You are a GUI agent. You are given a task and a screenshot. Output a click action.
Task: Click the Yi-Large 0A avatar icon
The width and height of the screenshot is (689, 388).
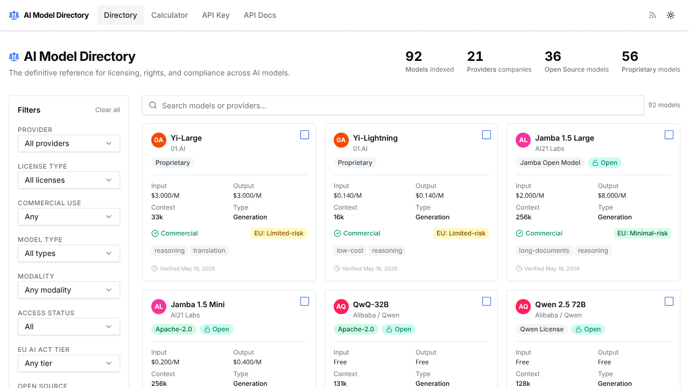(x=159, y=140)
